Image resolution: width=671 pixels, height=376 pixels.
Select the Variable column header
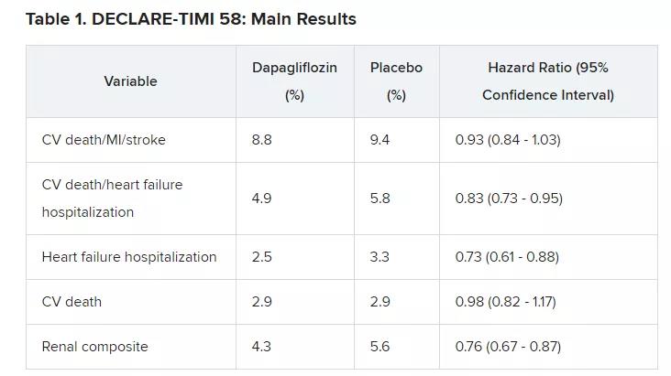coord(130,81)
